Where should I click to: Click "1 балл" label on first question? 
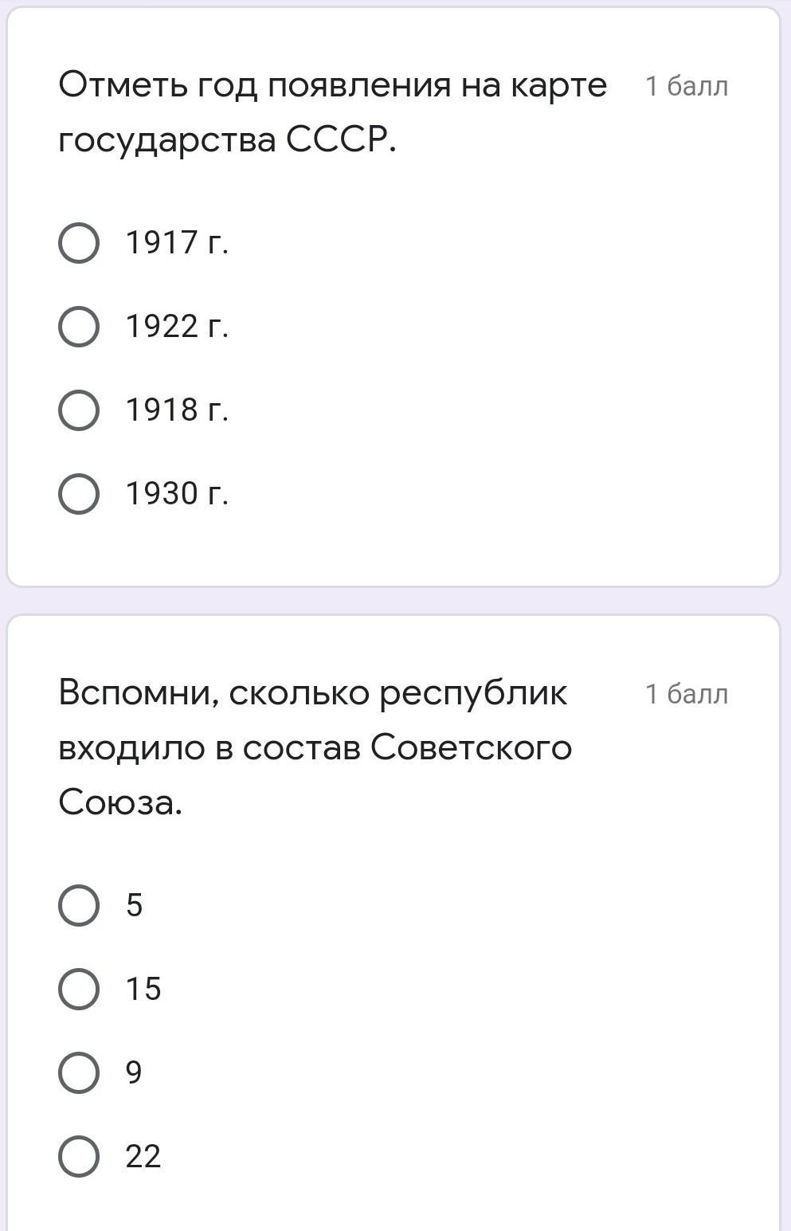point(686,86)
